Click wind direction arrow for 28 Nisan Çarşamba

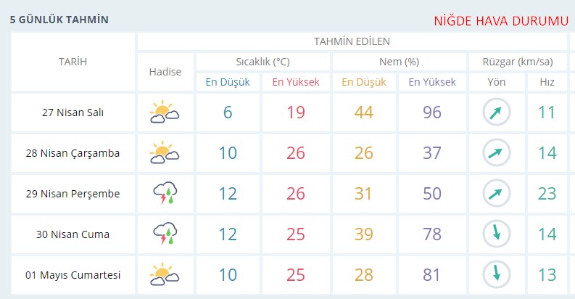pos(497,153)
